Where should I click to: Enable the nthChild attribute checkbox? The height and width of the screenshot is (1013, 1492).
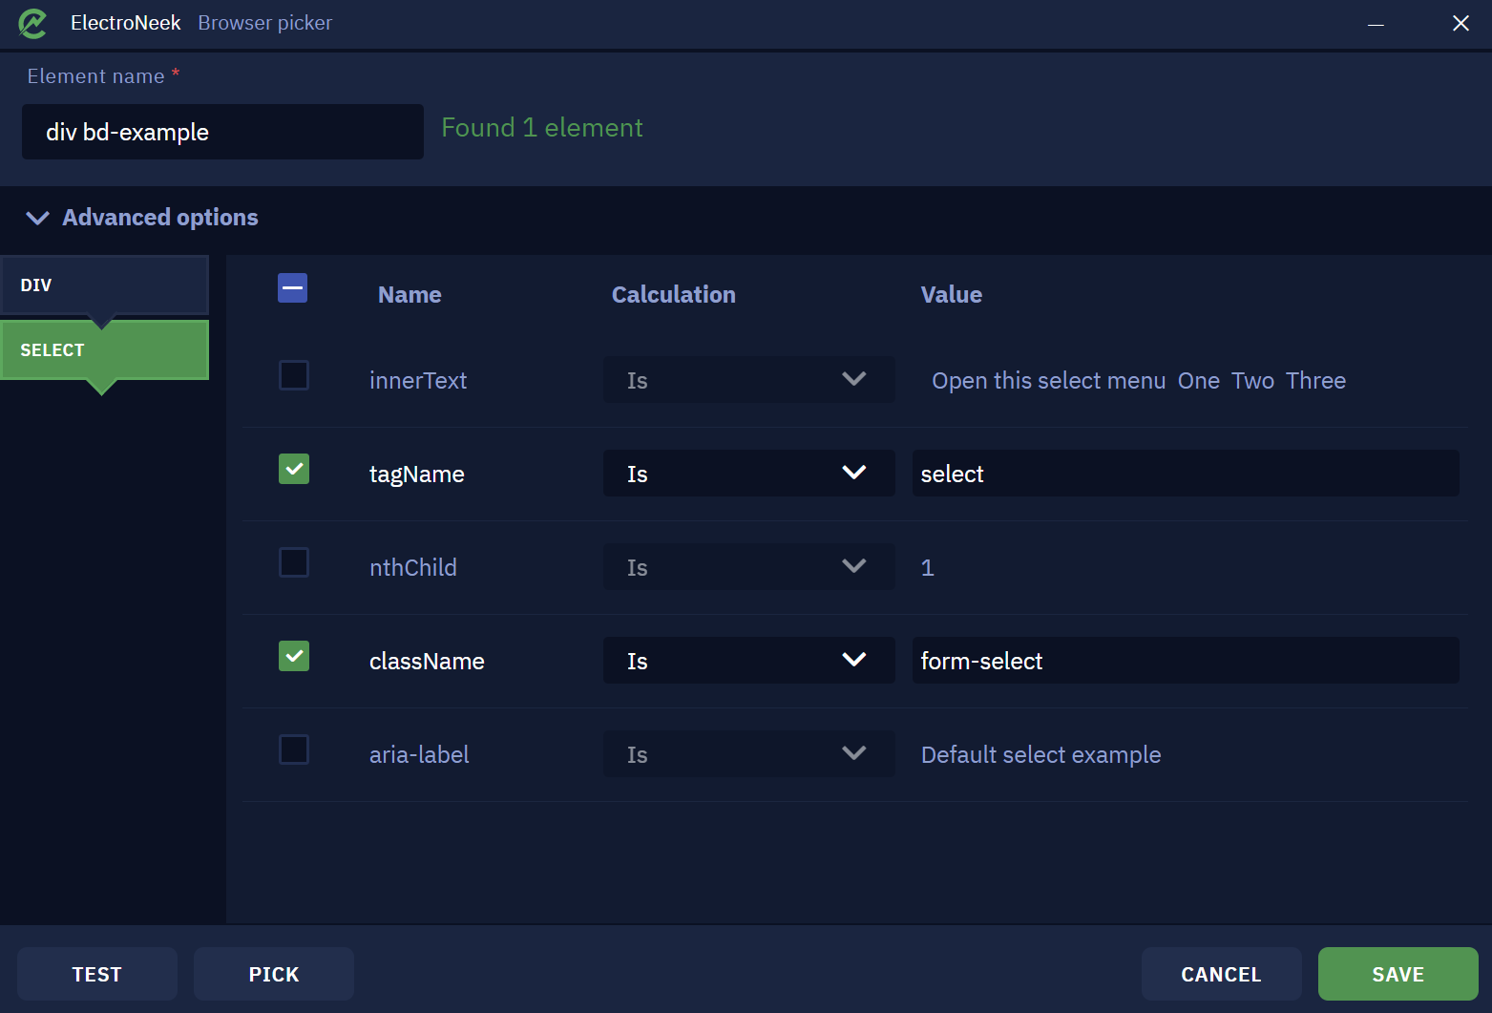(294, 562)
